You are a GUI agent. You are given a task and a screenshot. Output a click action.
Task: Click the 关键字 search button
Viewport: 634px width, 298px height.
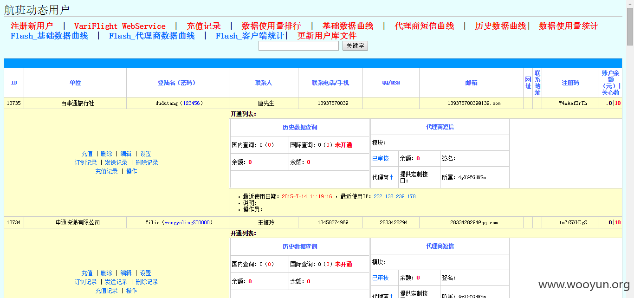[x=355, y=46]
